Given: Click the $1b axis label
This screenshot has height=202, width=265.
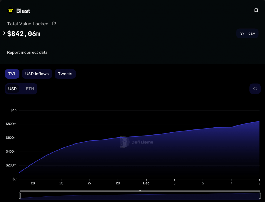Looking at the screenshot, I should click(x=14, y=110).
